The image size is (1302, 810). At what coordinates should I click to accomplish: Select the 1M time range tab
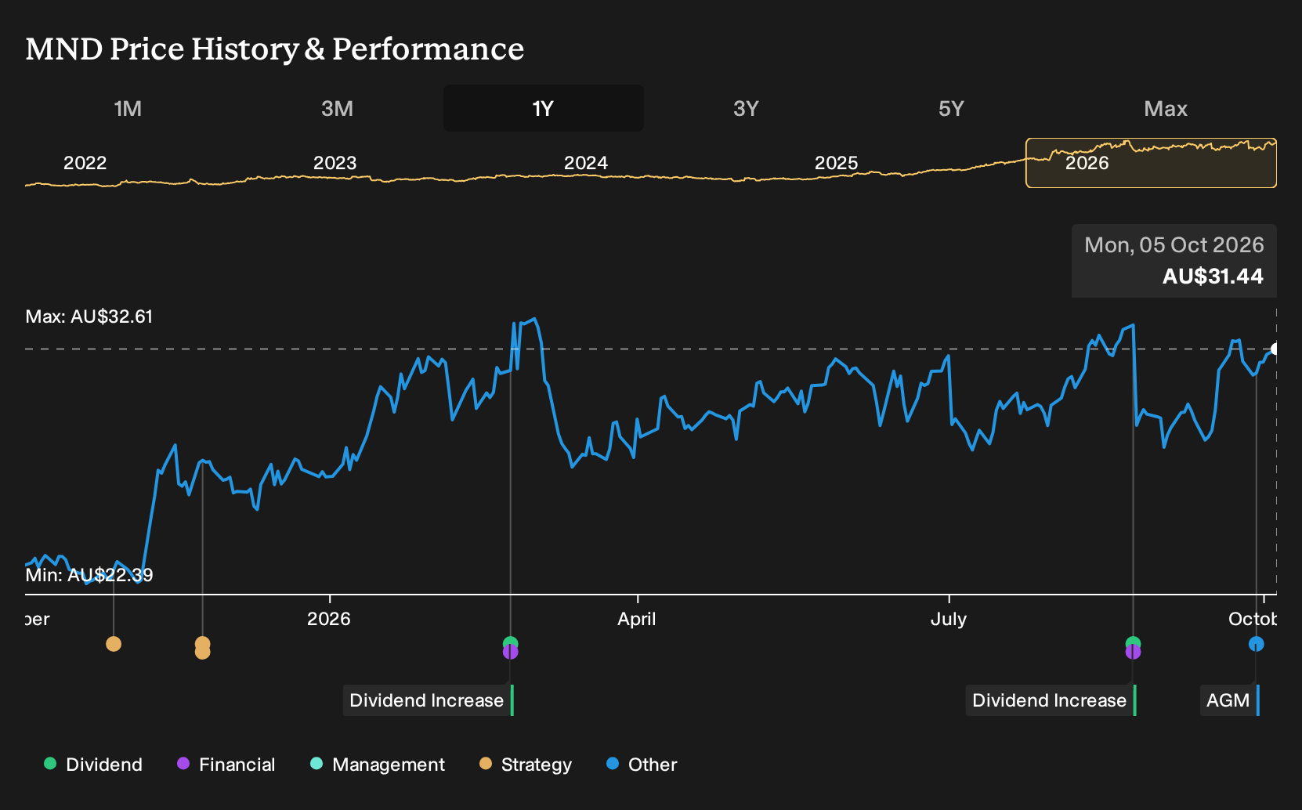(128, 108)
